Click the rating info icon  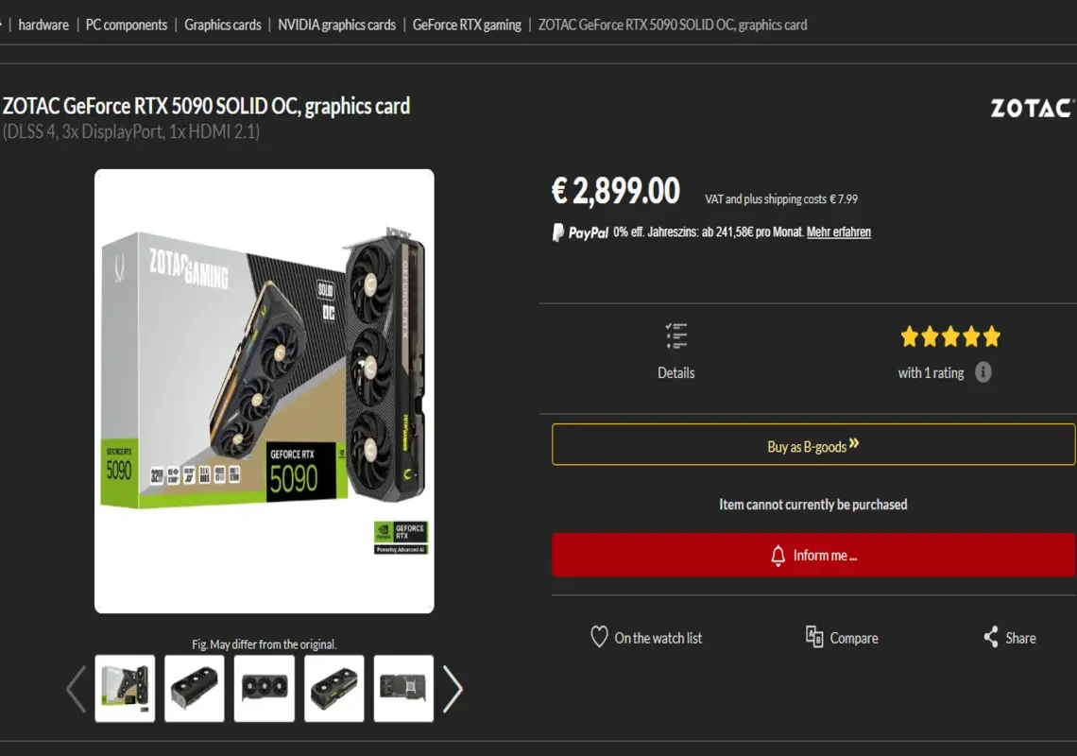[x=983, y=372]
